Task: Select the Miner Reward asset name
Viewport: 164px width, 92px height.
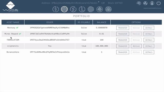Action: [x=11, y=34]
